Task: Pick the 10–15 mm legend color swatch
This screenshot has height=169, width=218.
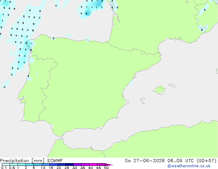Action: [x=46, y=165]
